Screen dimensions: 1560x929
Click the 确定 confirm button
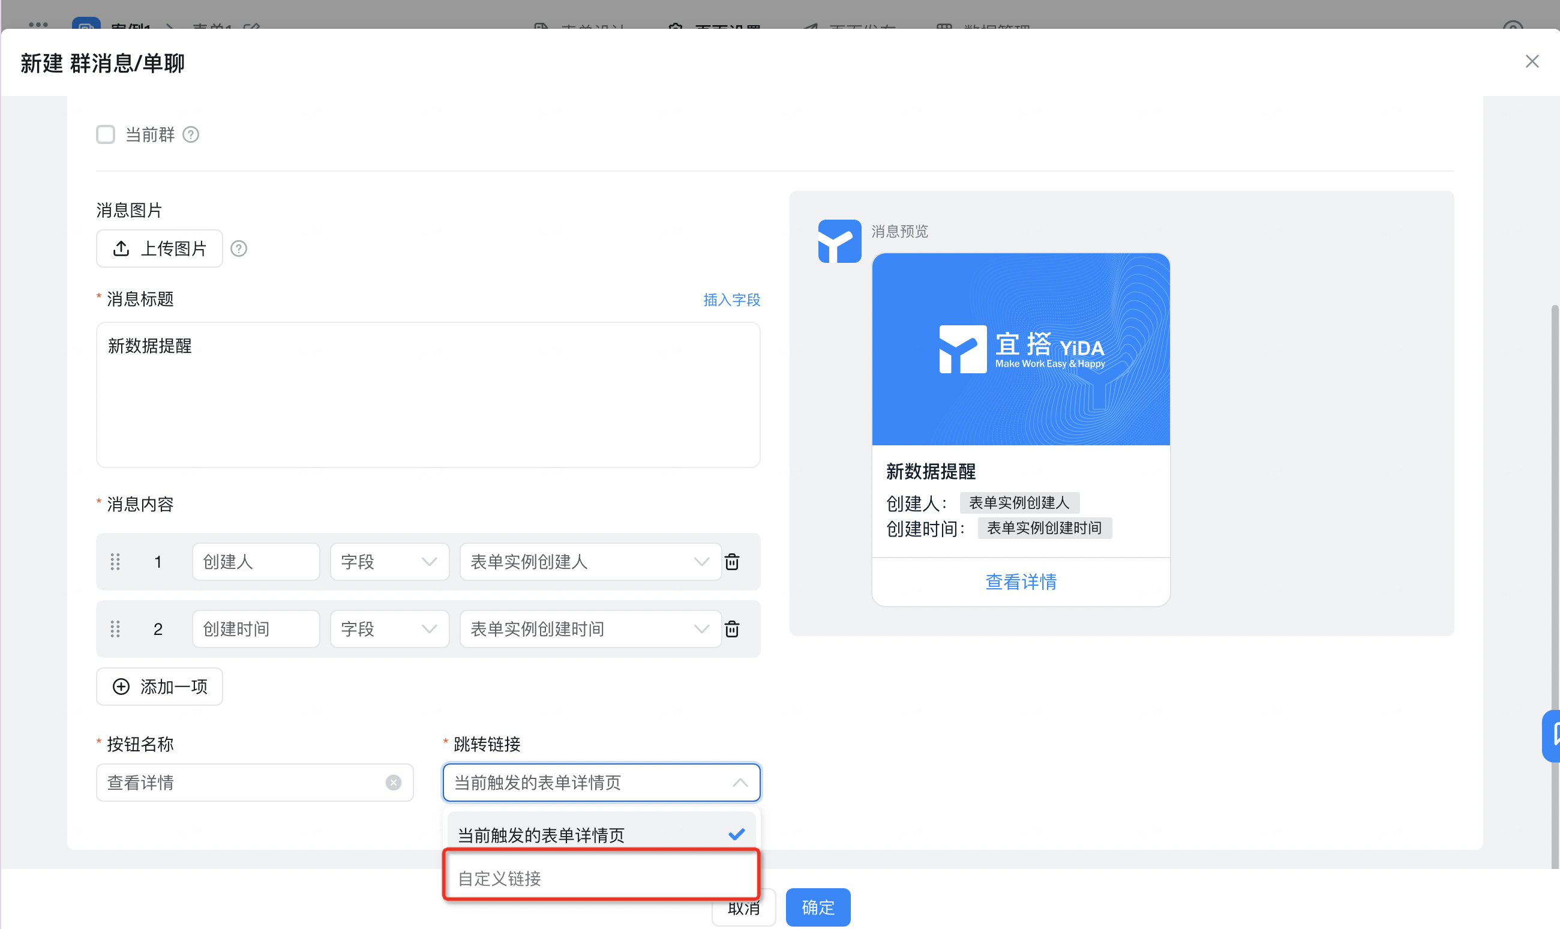pos(818,907)
